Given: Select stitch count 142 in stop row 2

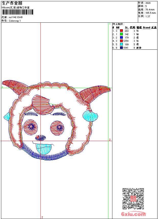Looking at the screenshot, I should pos(127,34).
